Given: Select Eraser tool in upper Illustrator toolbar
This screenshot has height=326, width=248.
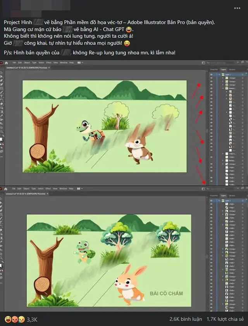Looking at the screenshot, I should (x=2, y=104).
